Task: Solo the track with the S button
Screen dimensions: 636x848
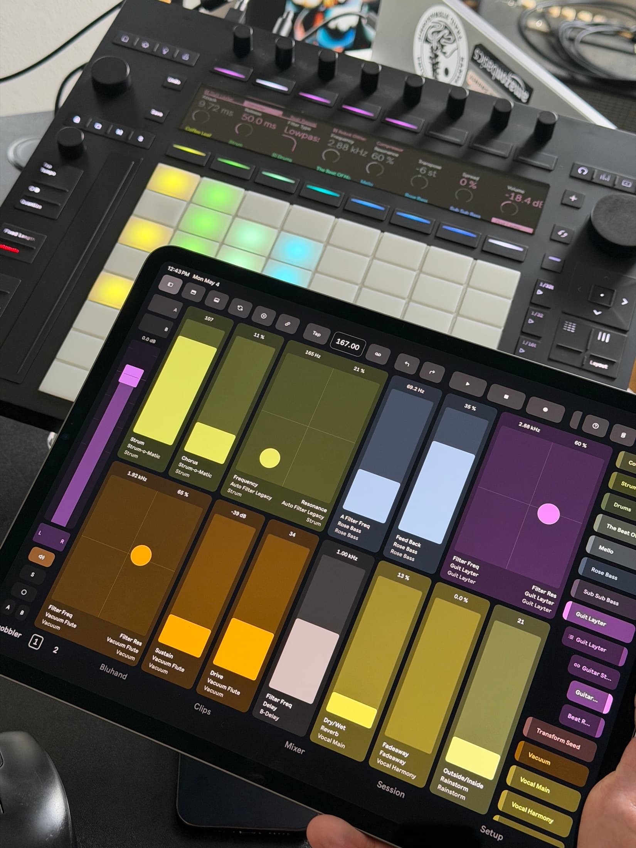Action: 33,574
